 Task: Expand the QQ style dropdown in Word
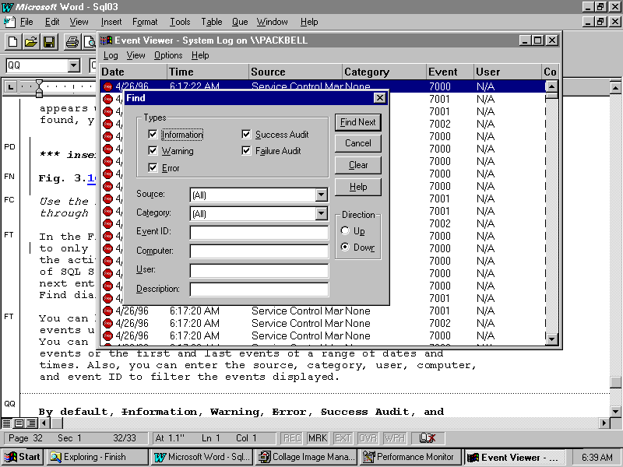coord(73,66)
